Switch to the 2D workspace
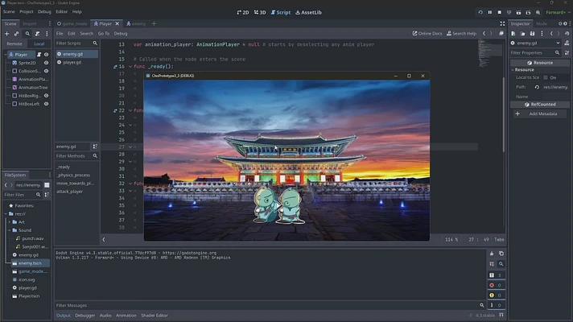 tap(243, 12)
